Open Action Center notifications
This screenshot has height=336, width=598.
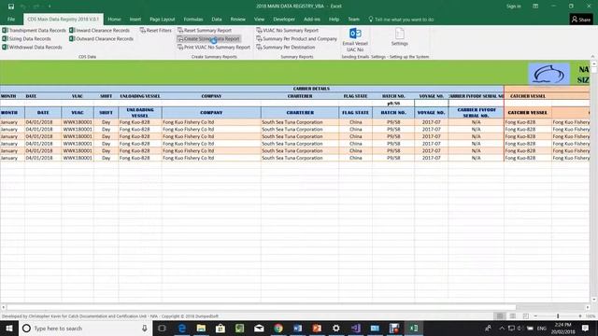586,328
